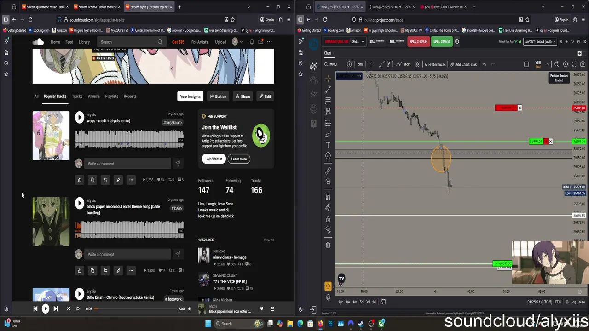Share the waqs - readth track
This screenshot has height=331, width=589.
pos(80,180)
